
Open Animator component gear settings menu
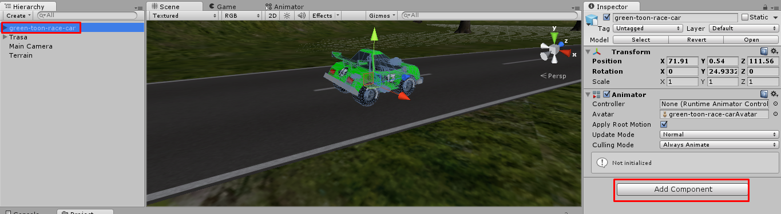[x=774, y=94]
